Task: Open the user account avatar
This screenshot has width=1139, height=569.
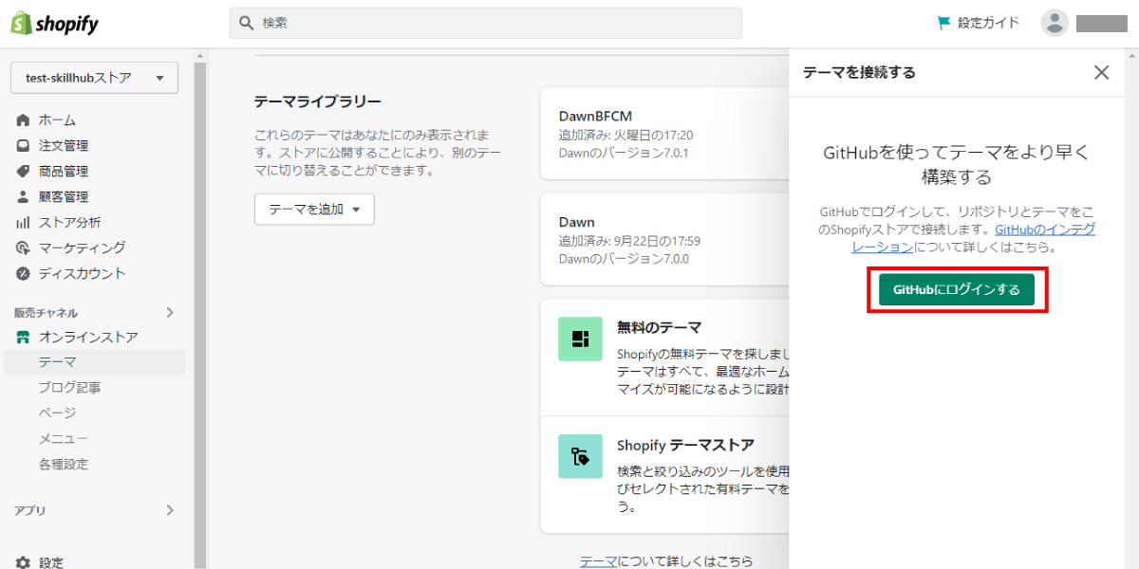Action: coord(1055,23)
